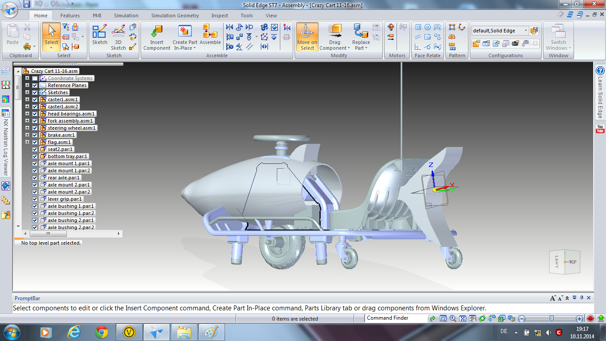Switch to the Features ribbon tab

click(70, 16)
